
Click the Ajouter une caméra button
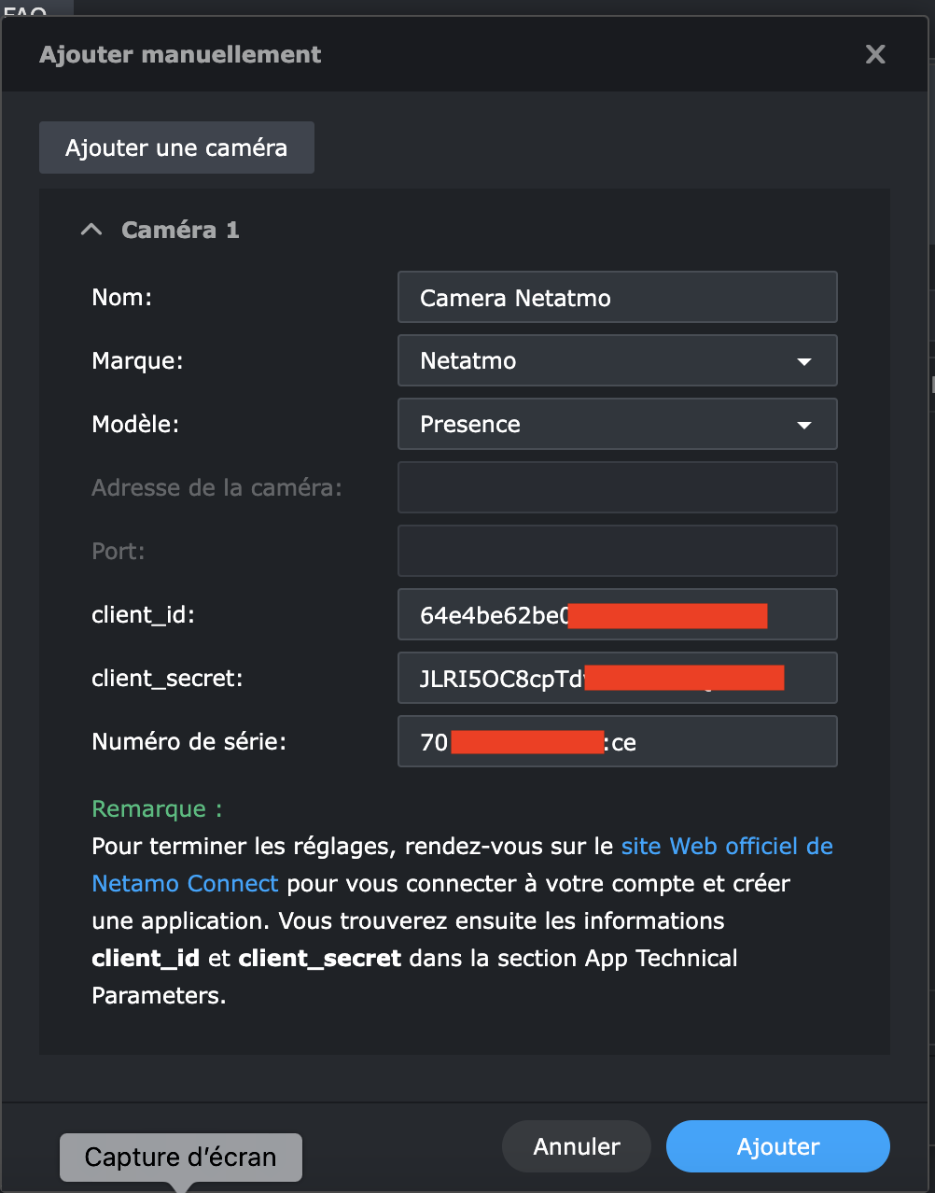pos(176,147)
